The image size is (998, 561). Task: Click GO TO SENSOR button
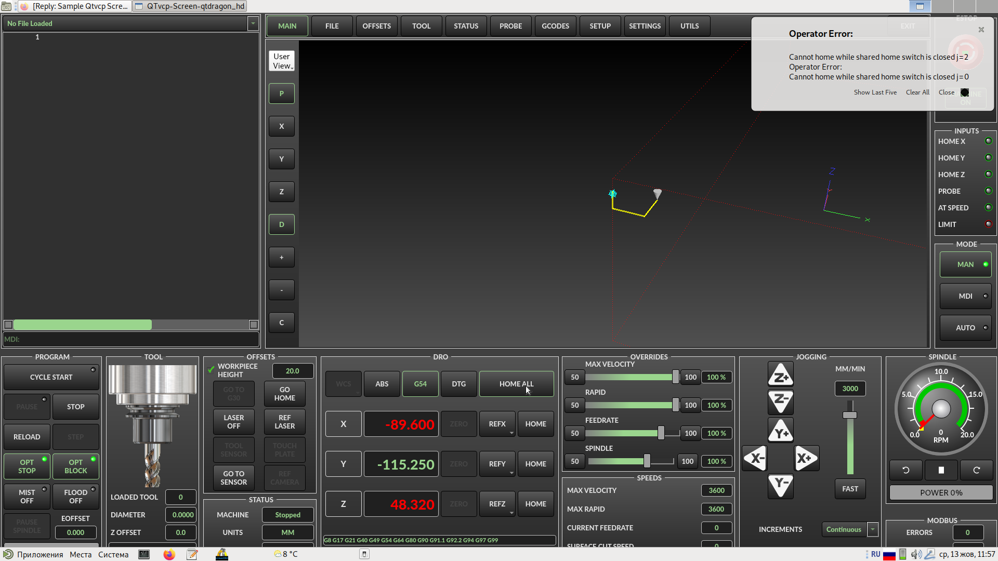pyautogui.click(x=234, y=478)
